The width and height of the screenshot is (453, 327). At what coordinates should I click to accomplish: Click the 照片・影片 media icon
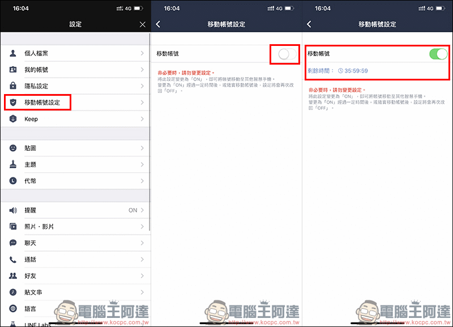coord(12,226)
